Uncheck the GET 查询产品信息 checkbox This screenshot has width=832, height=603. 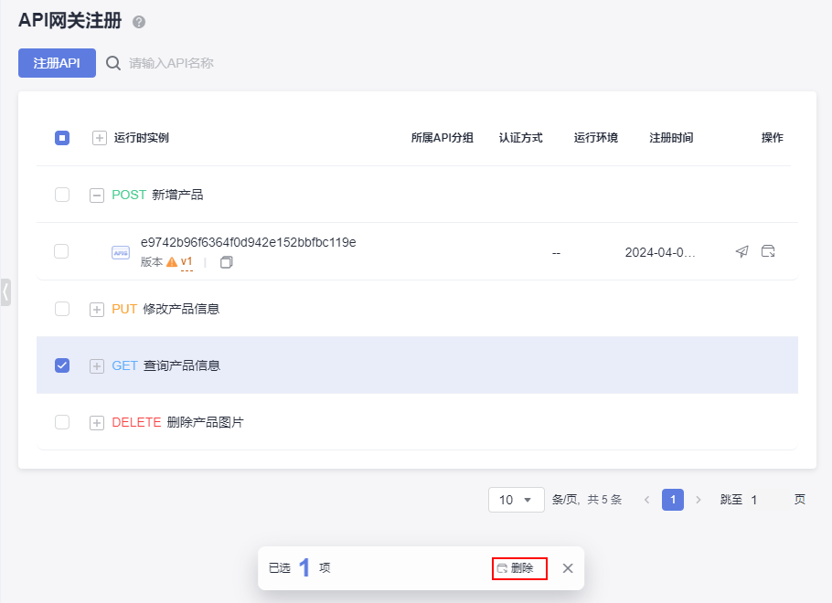click(x=62, y=365)
